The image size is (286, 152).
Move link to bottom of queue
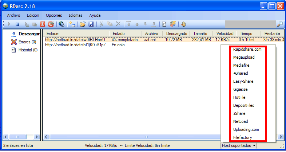click(x=154, y=24)
